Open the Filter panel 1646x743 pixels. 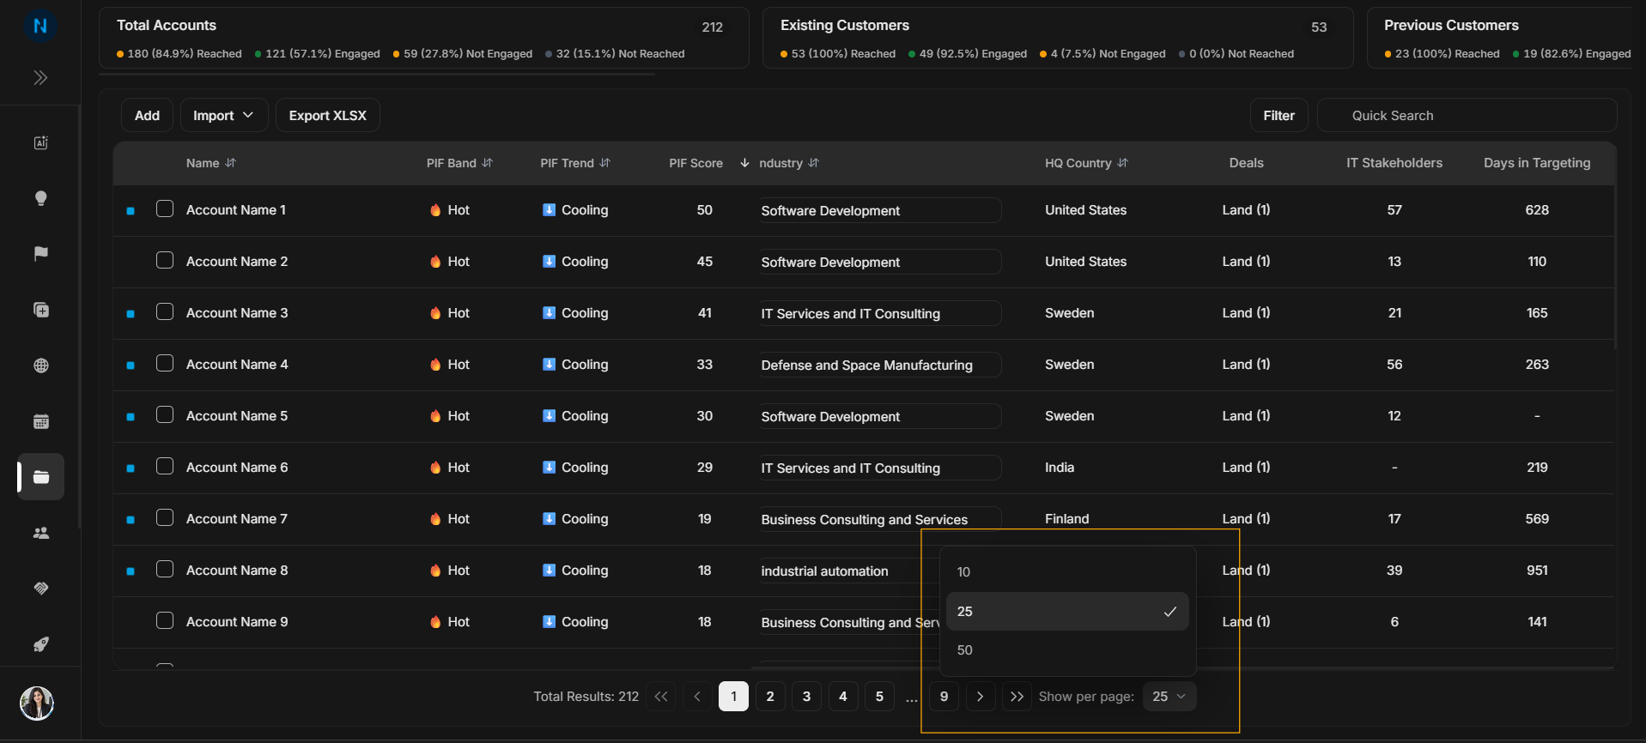1279,116
